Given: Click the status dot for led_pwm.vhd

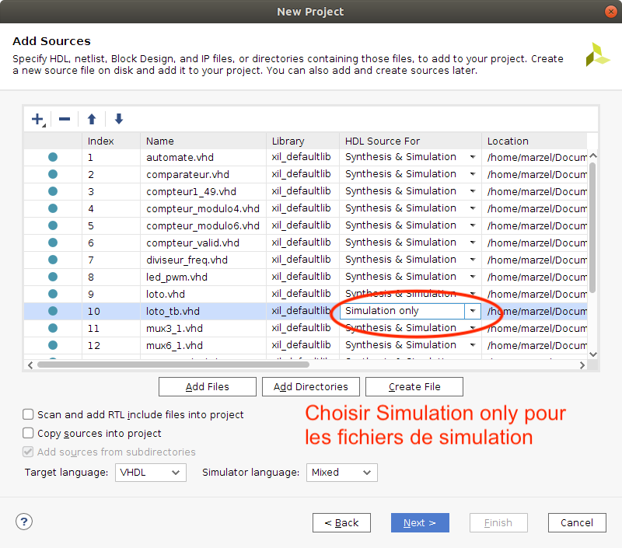Looking at the screenshot, I should tap(53, 277).
